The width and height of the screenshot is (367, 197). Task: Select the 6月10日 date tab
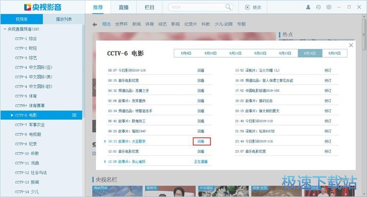point(210,53)
